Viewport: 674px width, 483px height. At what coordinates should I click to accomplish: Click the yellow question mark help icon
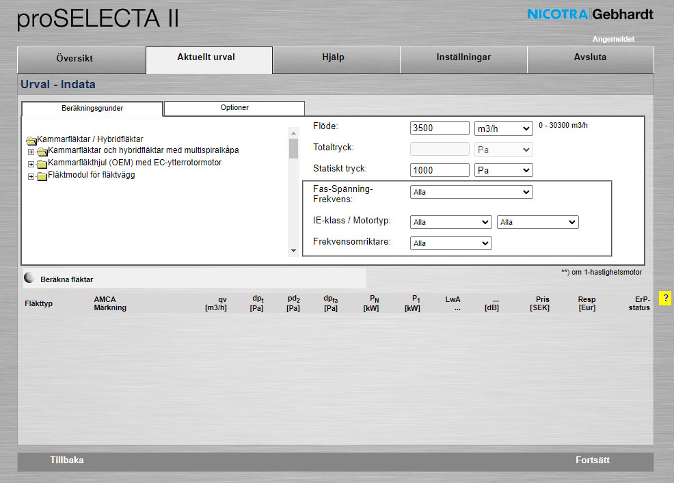[664, 299]
